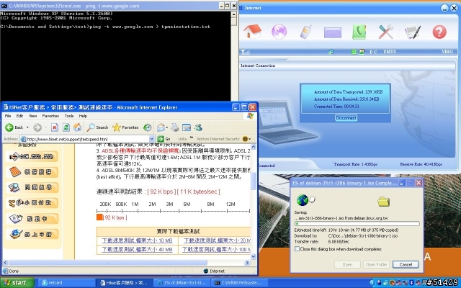Cancel the debian ISO download
The width and height of the screenshot is (461, 288).
click(x=406, y=264)
